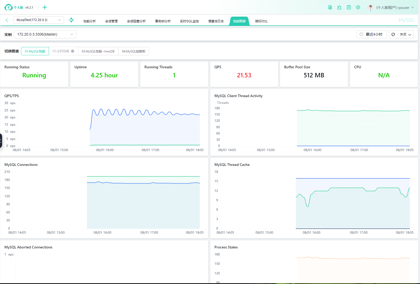Image resolution: width=420 pixels, height=284 pixels.
Task: Select the 性能图表 tab
Action: [x=239, y=21]
